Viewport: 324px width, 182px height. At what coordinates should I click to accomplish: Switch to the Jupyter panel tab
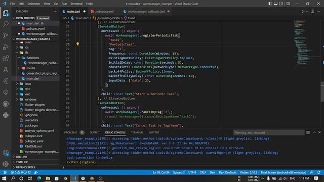click(154, 132)
